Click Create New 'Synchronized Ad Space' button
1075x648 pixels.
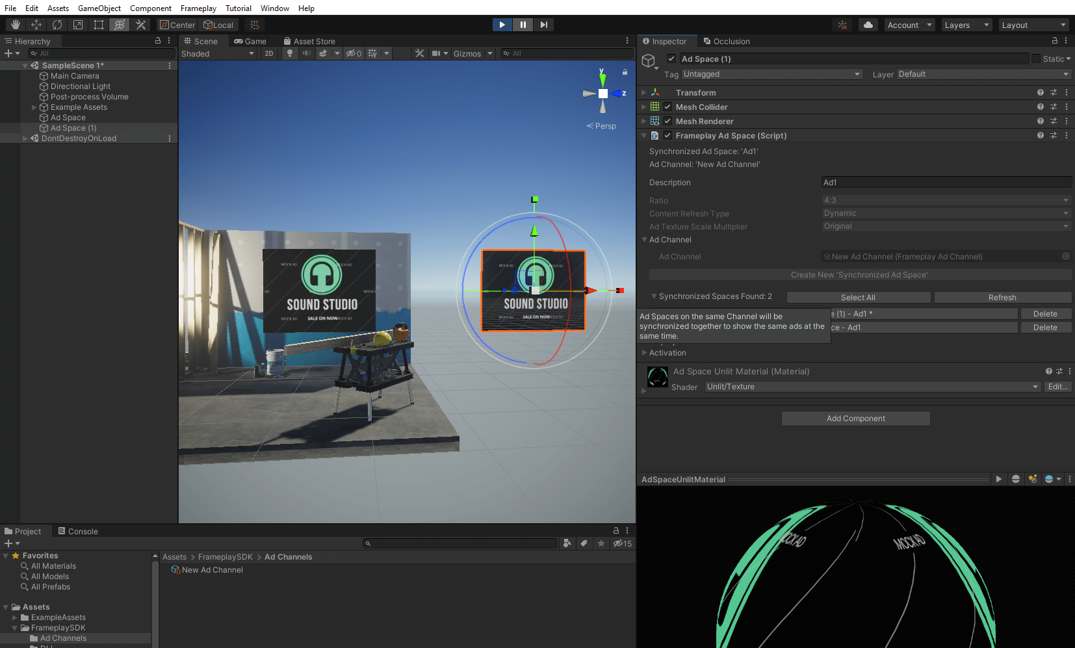tap(859, 275)
